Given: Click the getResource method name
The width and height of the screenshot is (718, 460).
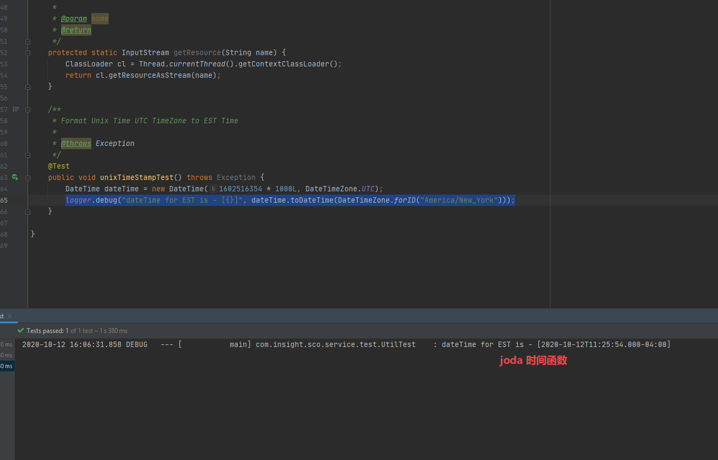Looking at the screenshot, I should tap(197, 52).
